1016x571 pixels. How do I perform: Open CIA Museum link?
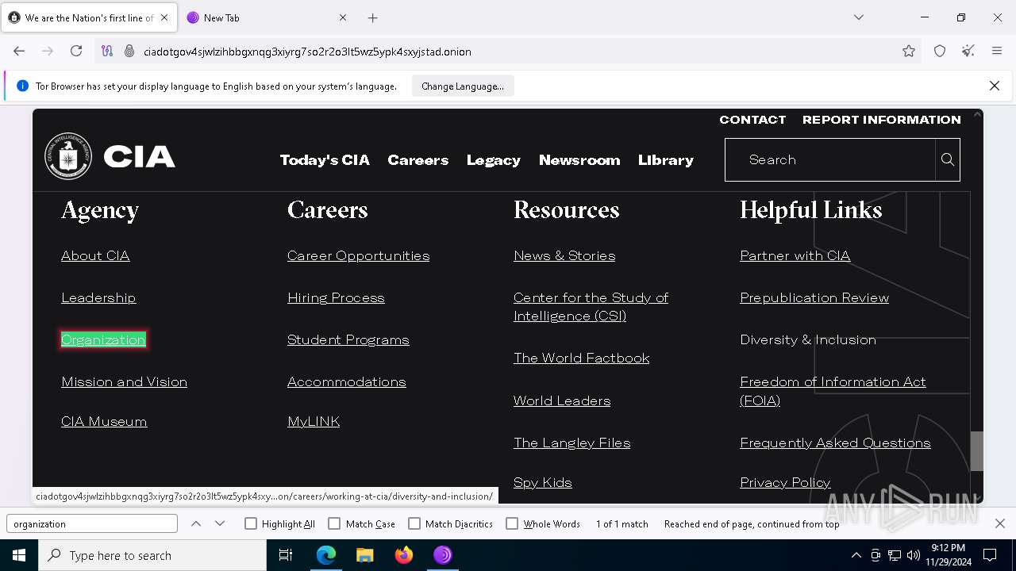click(104, 421)
